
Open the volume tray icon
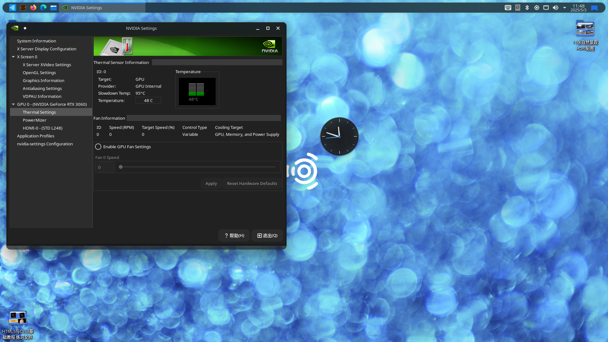click(x=556, y=8)
